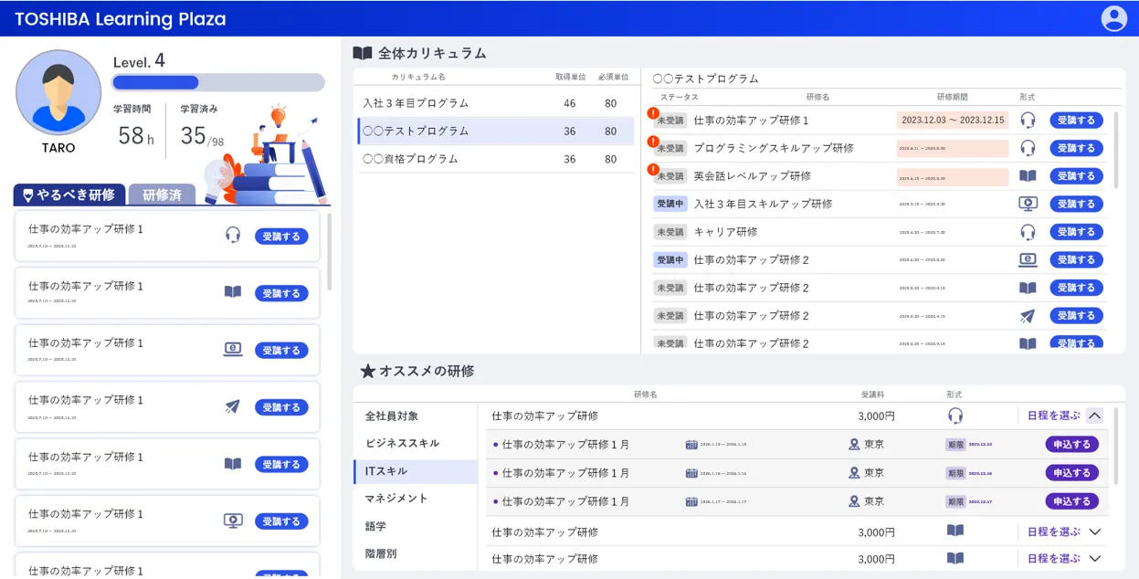This screenshot has width=1139, height=579.
Task: Click the video monitor icon in 入社３年目スキルアップ研修 row
Action: point(1028,204)
